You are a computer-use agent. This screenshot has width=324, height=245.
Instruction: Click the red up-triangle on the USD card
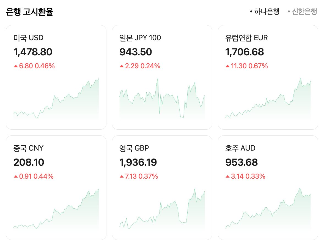point(16,66)
